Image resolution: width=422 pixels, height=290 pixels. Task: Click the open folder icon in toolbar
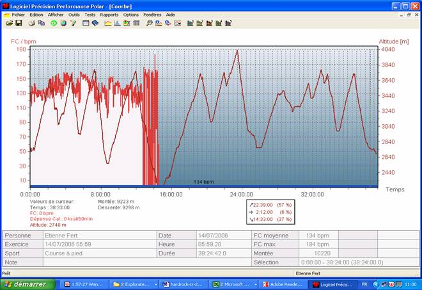point(10,23)
